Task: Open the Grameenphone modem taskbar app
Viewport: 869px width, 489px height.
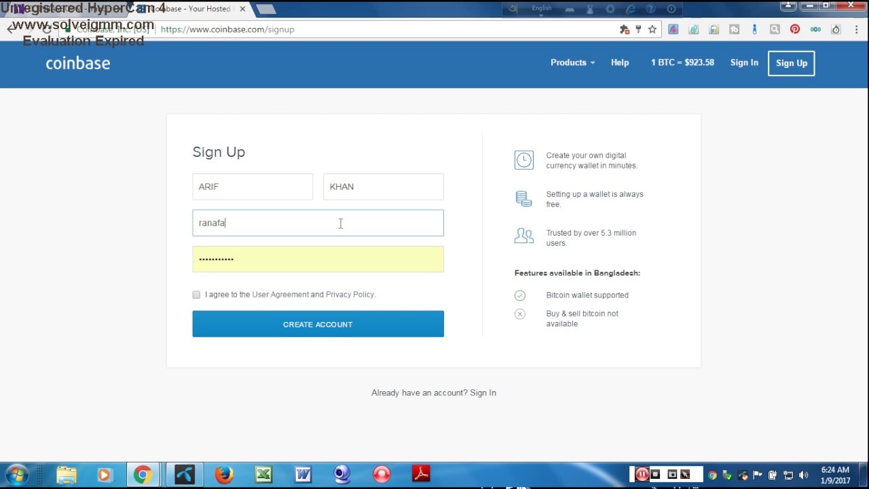Action: point(185,475)
